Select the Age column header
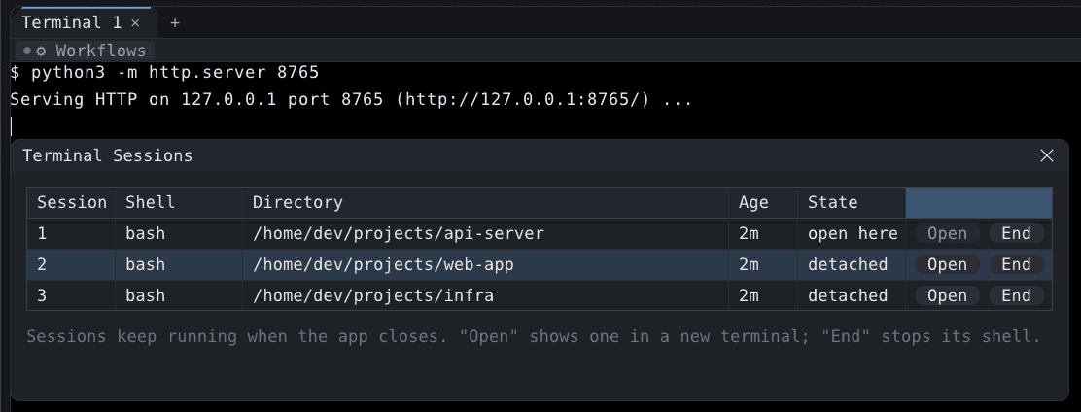Image resolution: width=1081 pixels, height=412 pixels. click(763, 202)
